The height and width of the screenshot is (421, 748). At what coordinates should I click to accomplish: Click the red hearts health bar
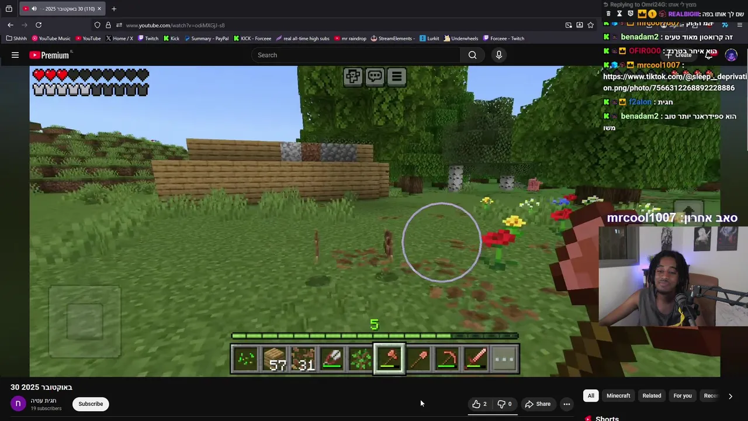tap(91, 75)
